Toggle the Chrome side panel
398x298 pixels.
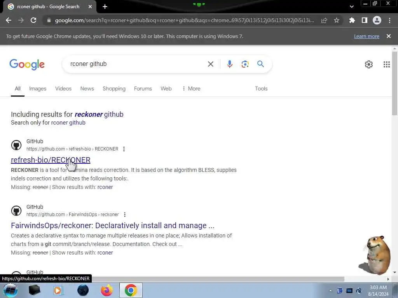365,20
